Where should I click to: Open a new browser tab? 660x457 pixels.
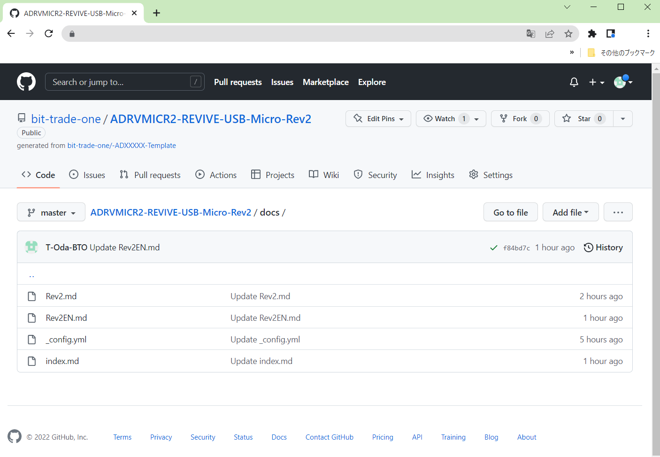point(157,13)
